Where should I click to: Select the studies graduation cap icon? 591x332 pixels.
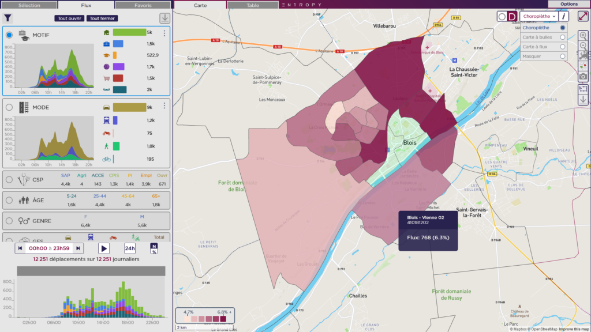coord(106,55)
